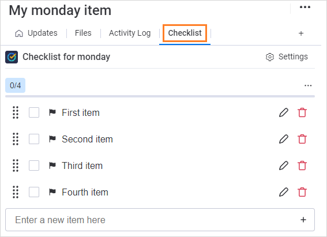Viewport: 327px width, 237px height.
Task: Delete Fourth item using trash icon
Action: pyautogui.click(x=302, y=192)
